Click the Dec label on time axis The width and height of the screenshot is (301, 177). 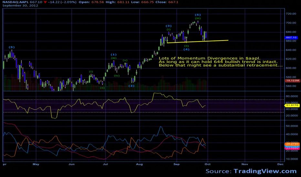coord(280,164)
